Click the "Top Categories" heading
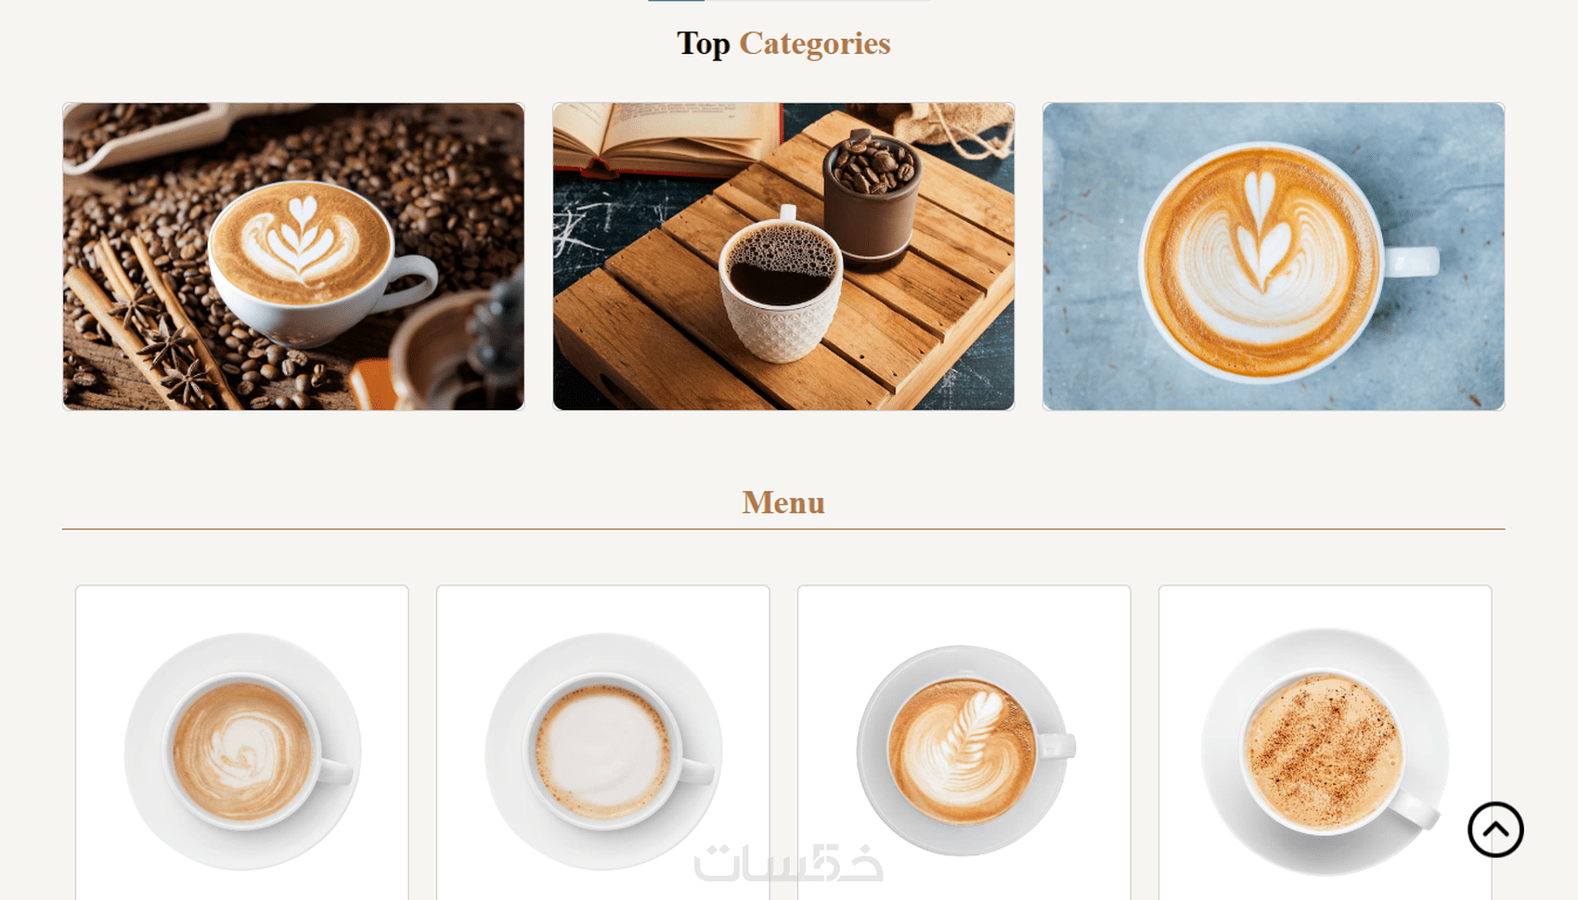The image size is (1578, 900). click(783, 44)
